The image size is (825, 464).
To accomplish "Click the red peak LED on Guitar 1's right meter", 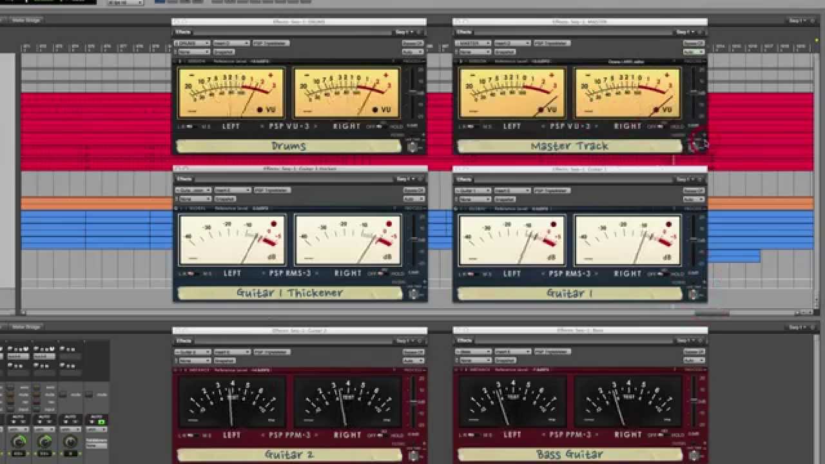I will click(669, 224).
